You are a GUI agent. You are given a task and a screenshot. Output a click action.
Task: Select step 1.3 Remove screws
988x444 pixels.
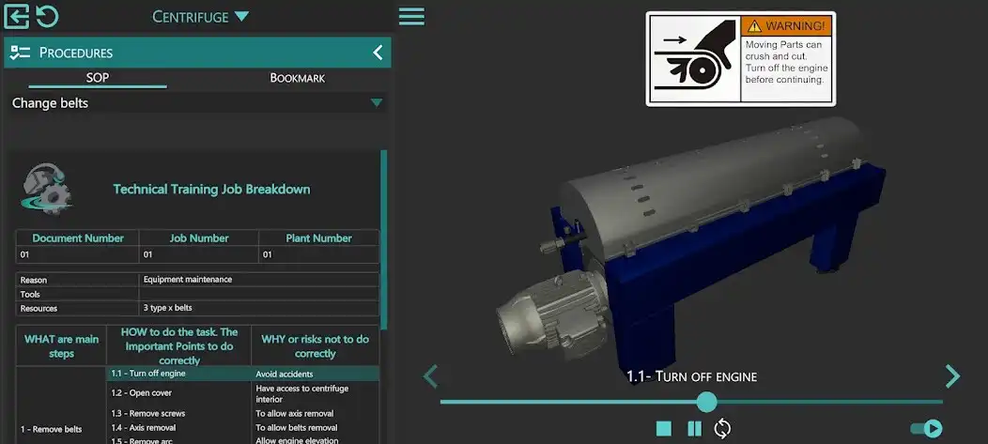coord(148,413)
